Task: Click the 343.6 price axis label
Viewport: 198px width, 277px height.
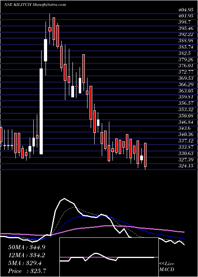Action: 185,128
